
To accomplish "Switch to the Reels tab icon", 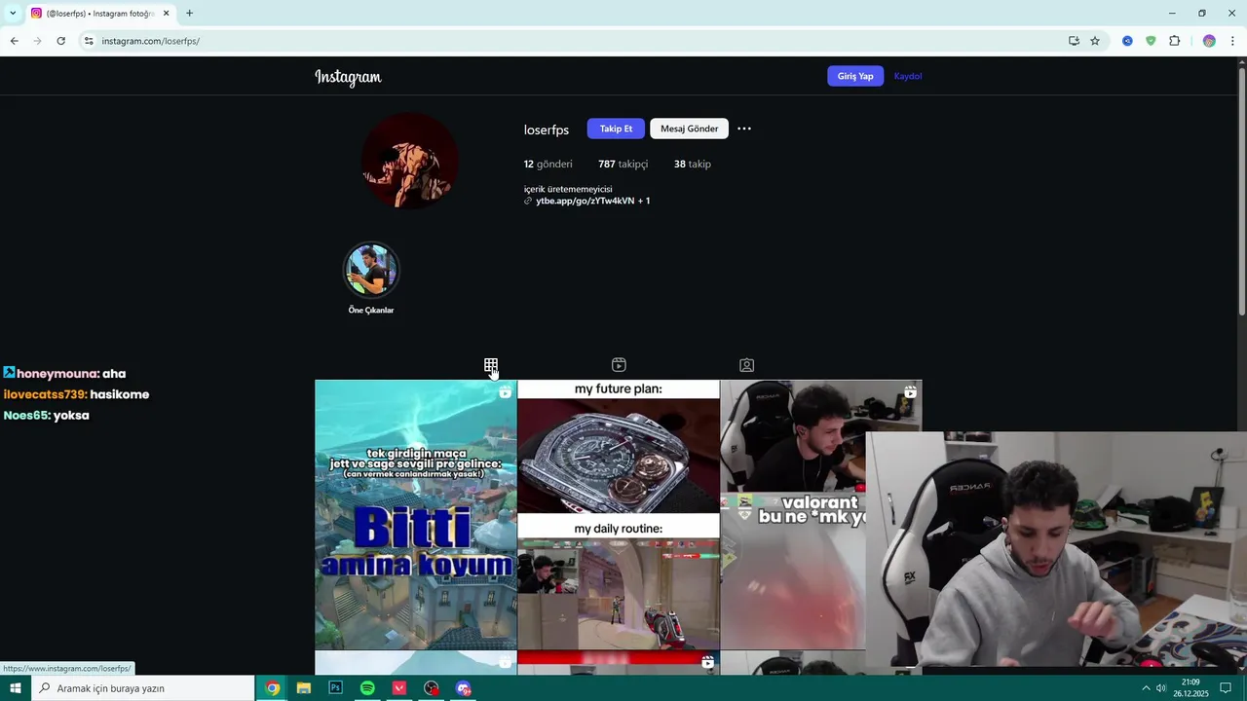I will pos(619,365).
